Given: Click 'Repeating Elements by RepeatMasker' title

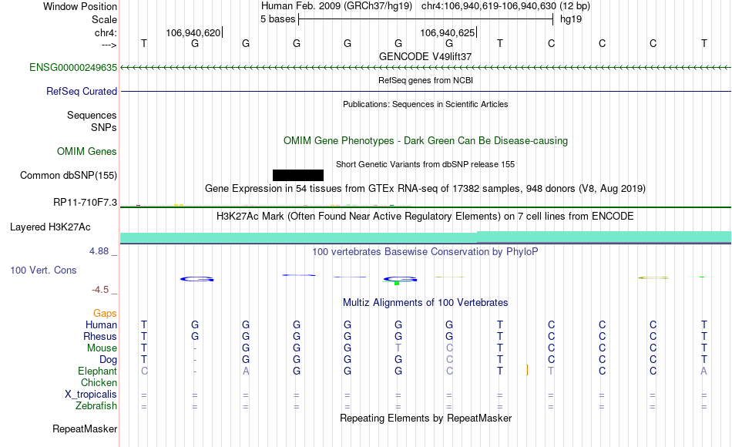Looking at the screenshot, I should [x=425, y=418].
